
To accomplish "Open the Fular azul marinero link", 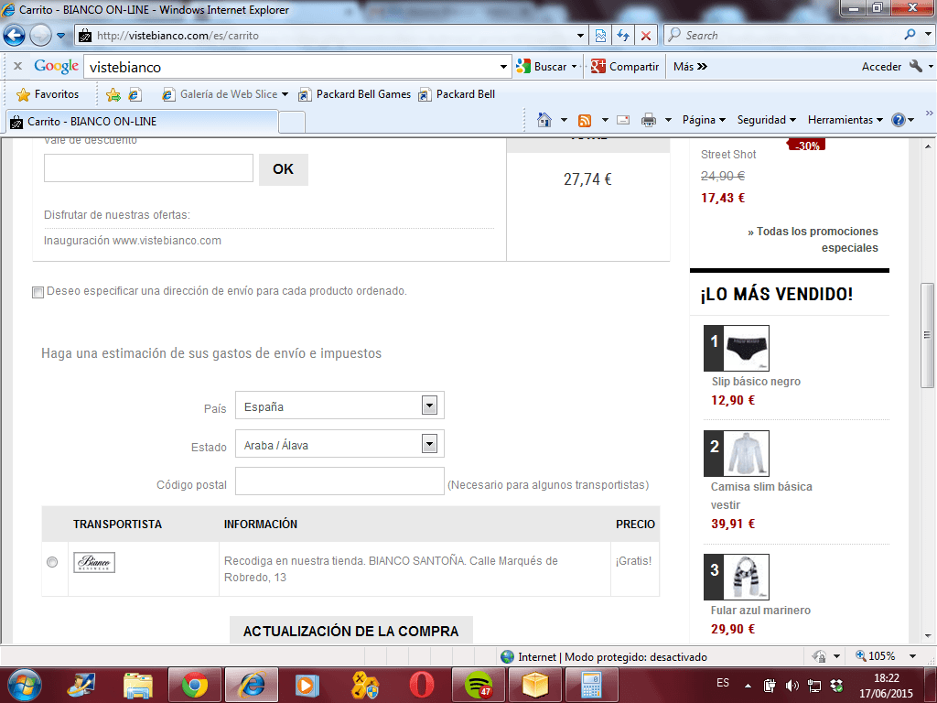I will (760, 611).
